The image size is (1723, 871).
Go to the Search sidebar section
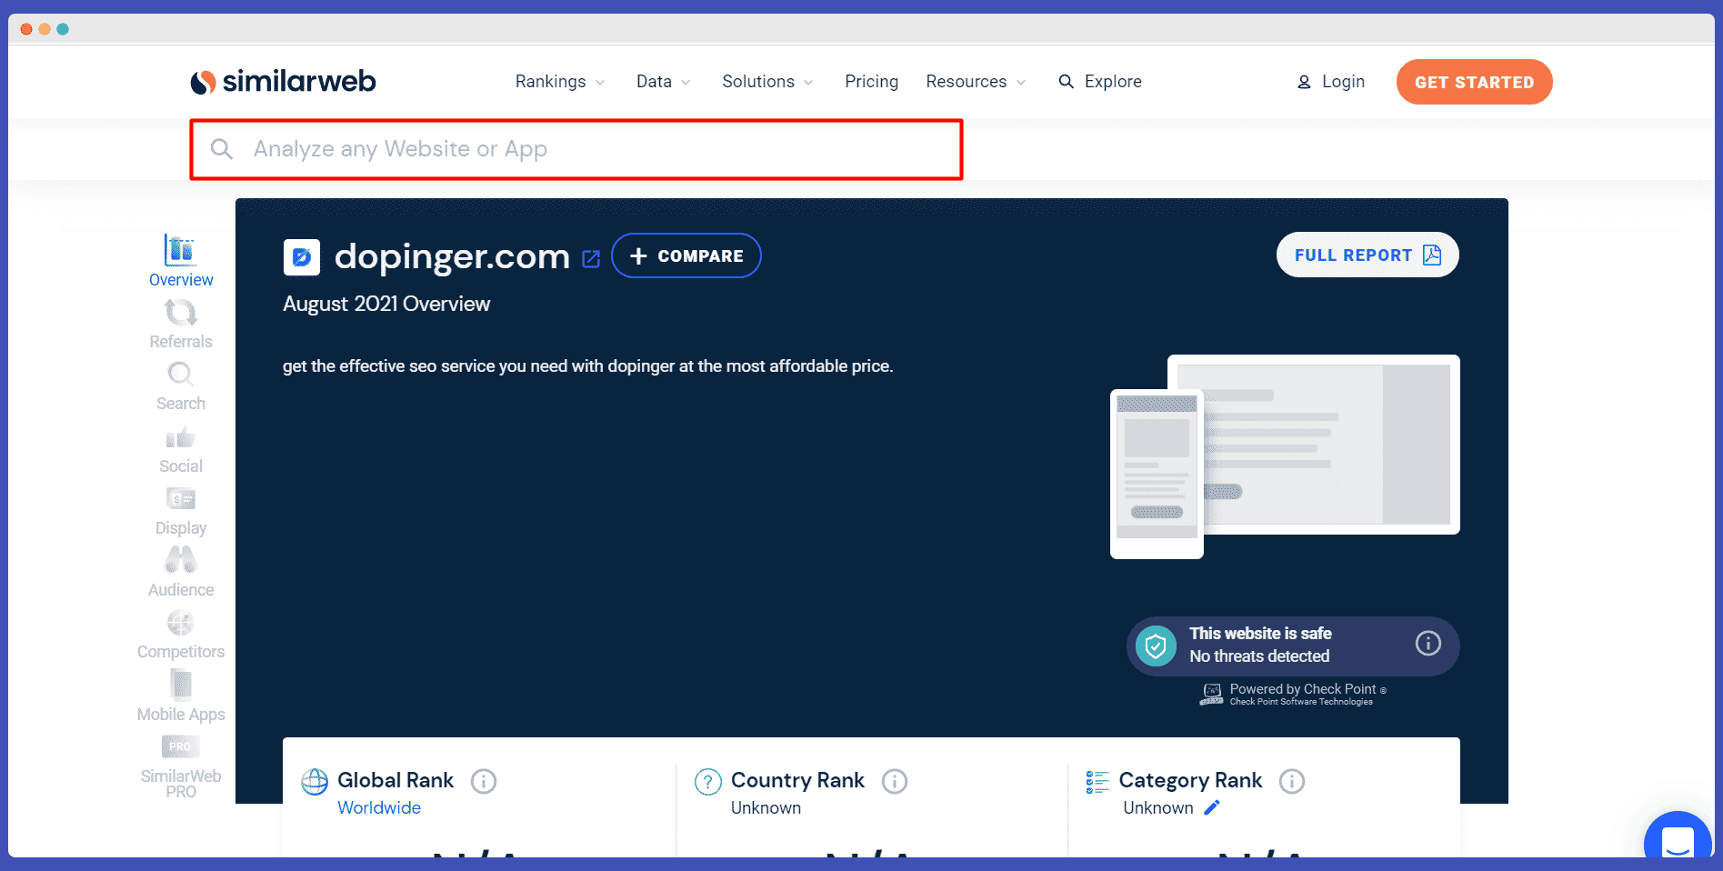(181, 386)
